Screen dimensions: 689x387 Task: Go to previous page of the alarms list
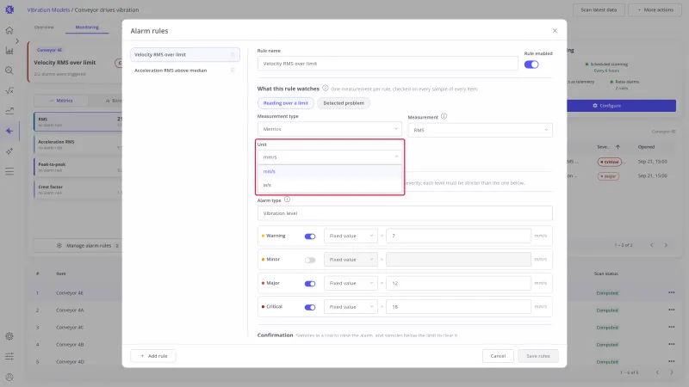(x=652, y=245)
